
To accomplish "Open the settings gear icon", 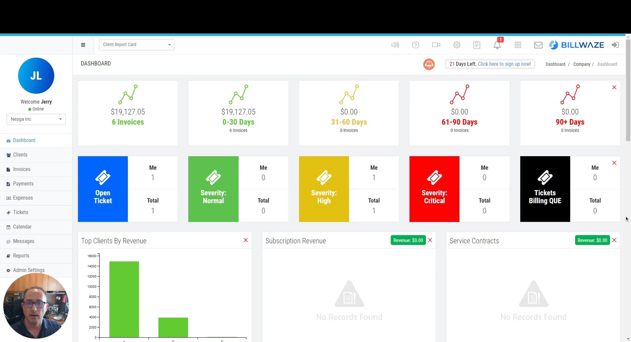I will [x=457, y=45].
